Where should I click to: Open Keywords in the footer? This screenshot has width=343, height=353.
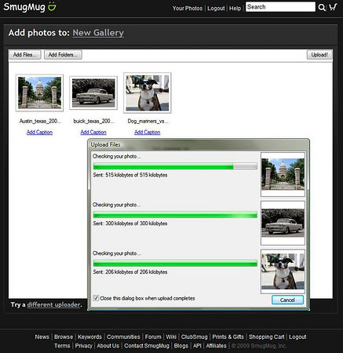click(x=89, y=337)
